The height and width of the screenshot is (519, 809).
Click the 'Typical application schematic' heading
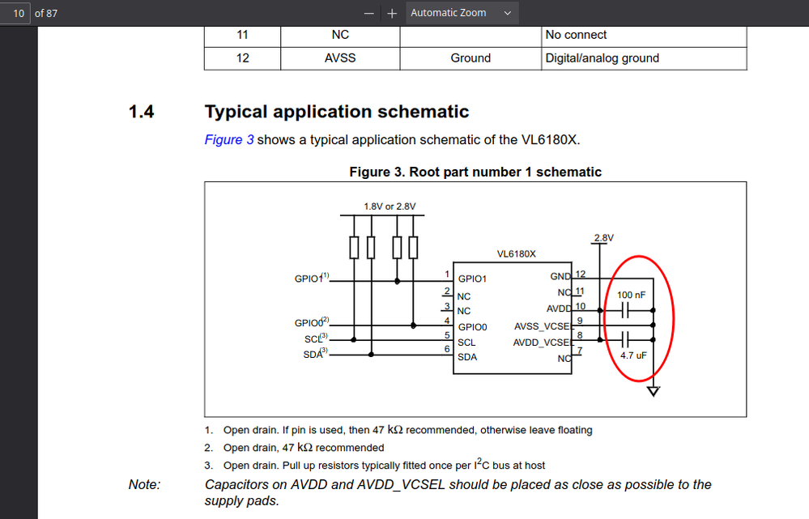point(337,112)
